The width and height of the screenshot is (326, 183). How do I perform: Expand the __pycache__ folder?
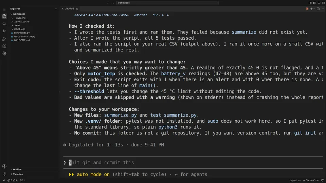(x=21, y=18)
